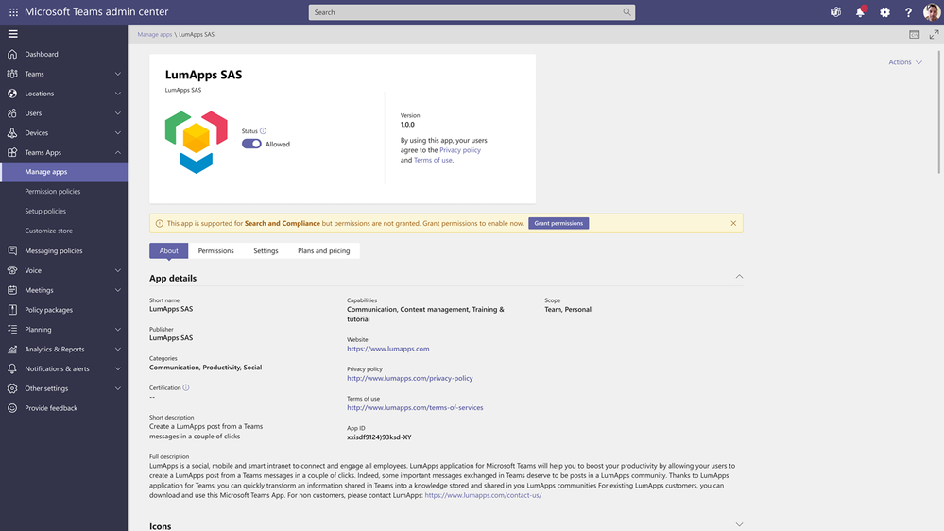944x531 pixels.
Task: Expand the Locations menu chevron
Action: (118, 94)
